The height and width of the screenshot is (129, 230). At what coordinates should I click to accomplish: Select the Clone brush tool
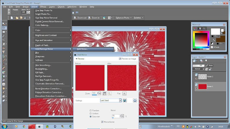coord(4,56)
